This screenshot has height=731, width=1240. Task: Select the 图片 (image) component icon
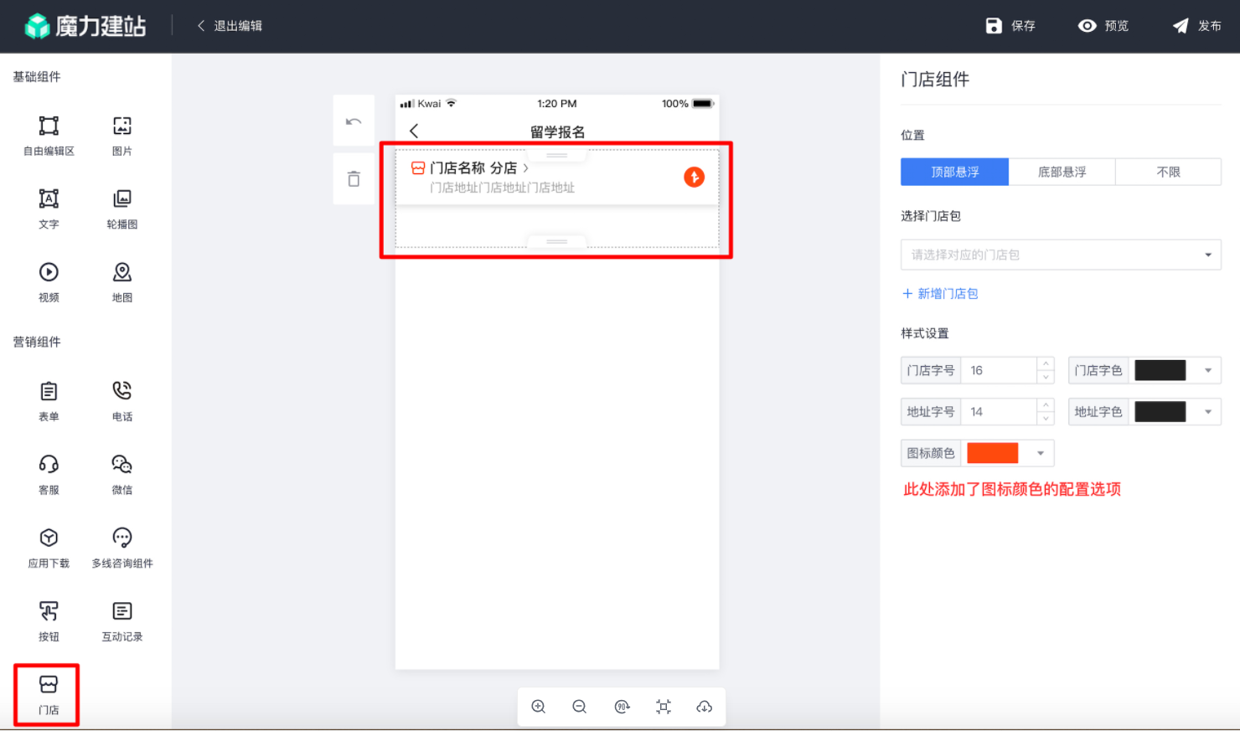[x=121, y=134]
